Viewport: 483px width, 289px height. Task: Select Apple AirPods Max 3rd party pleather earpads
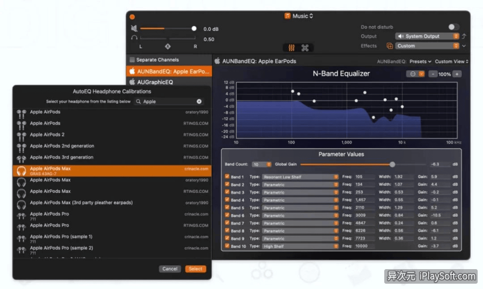tap(112, 203)
